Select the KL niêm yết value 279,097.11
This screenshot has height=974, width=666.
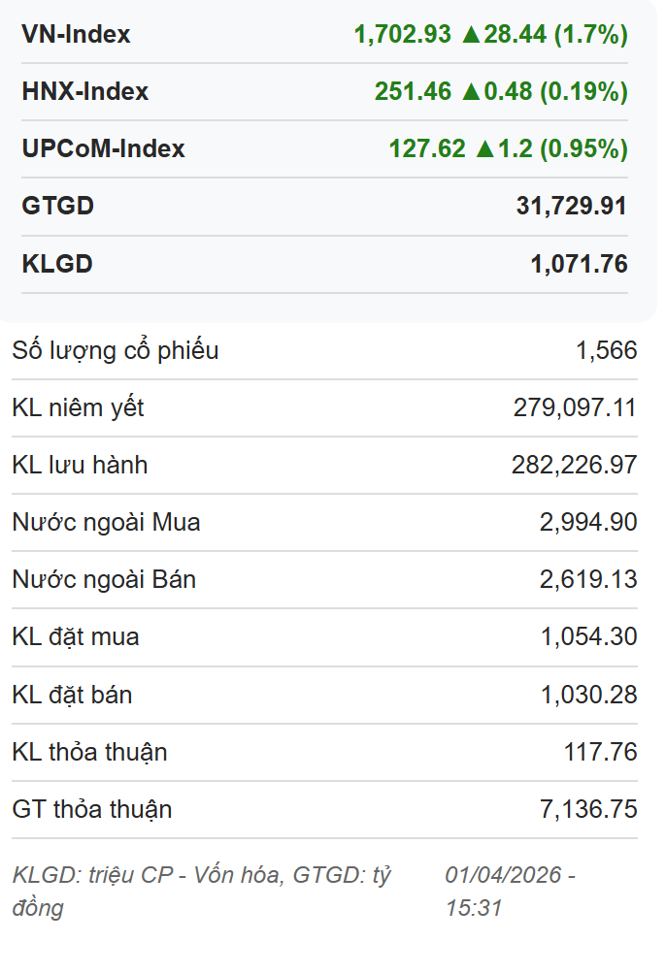(575, 408)
